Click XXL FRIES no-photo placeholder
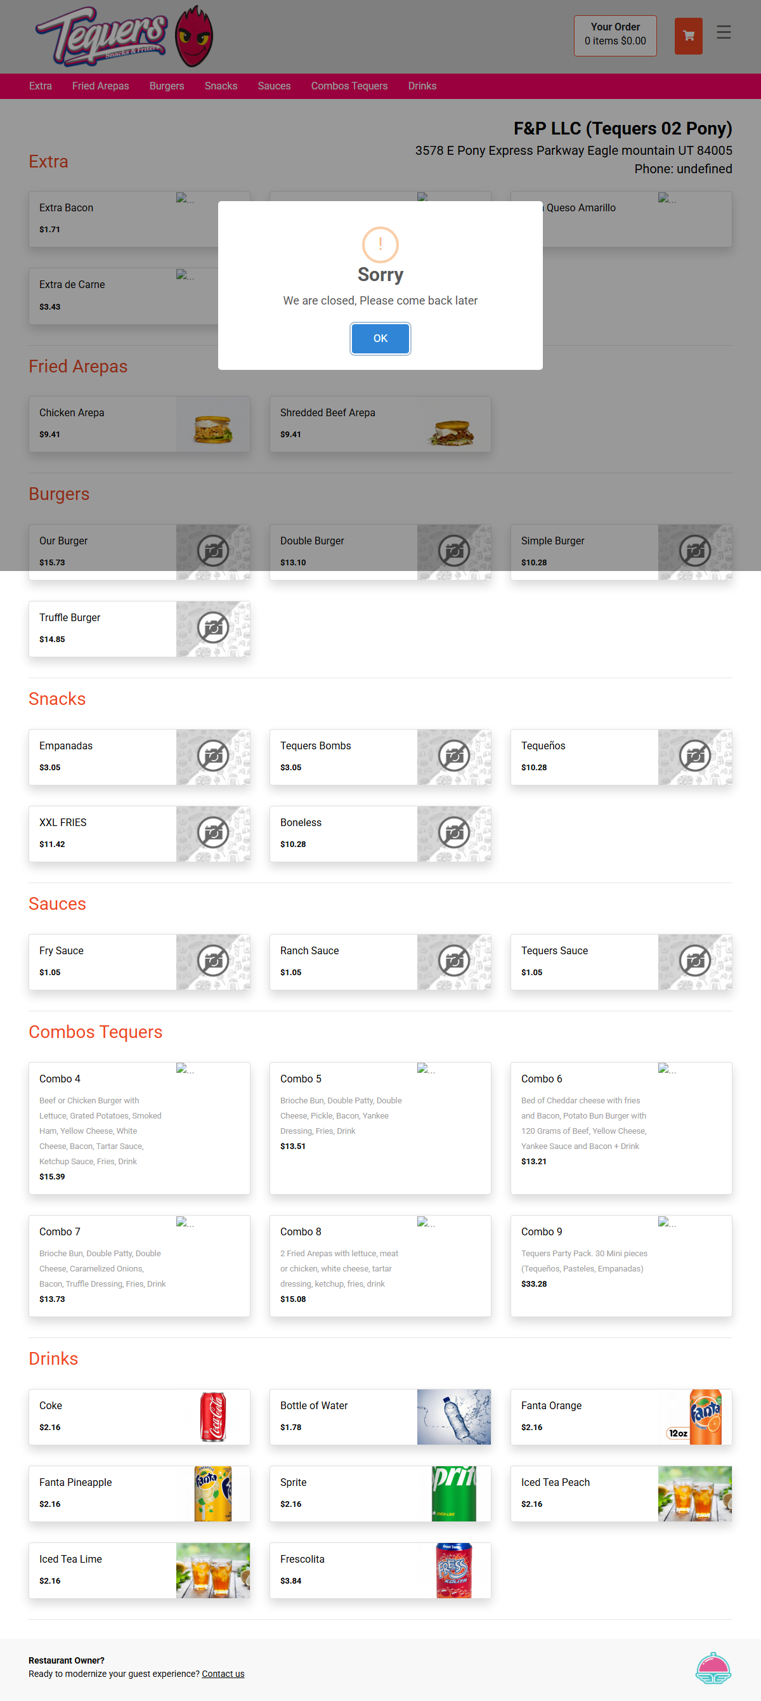Viewport: 761px width, 1701px height. click(212, 833)
